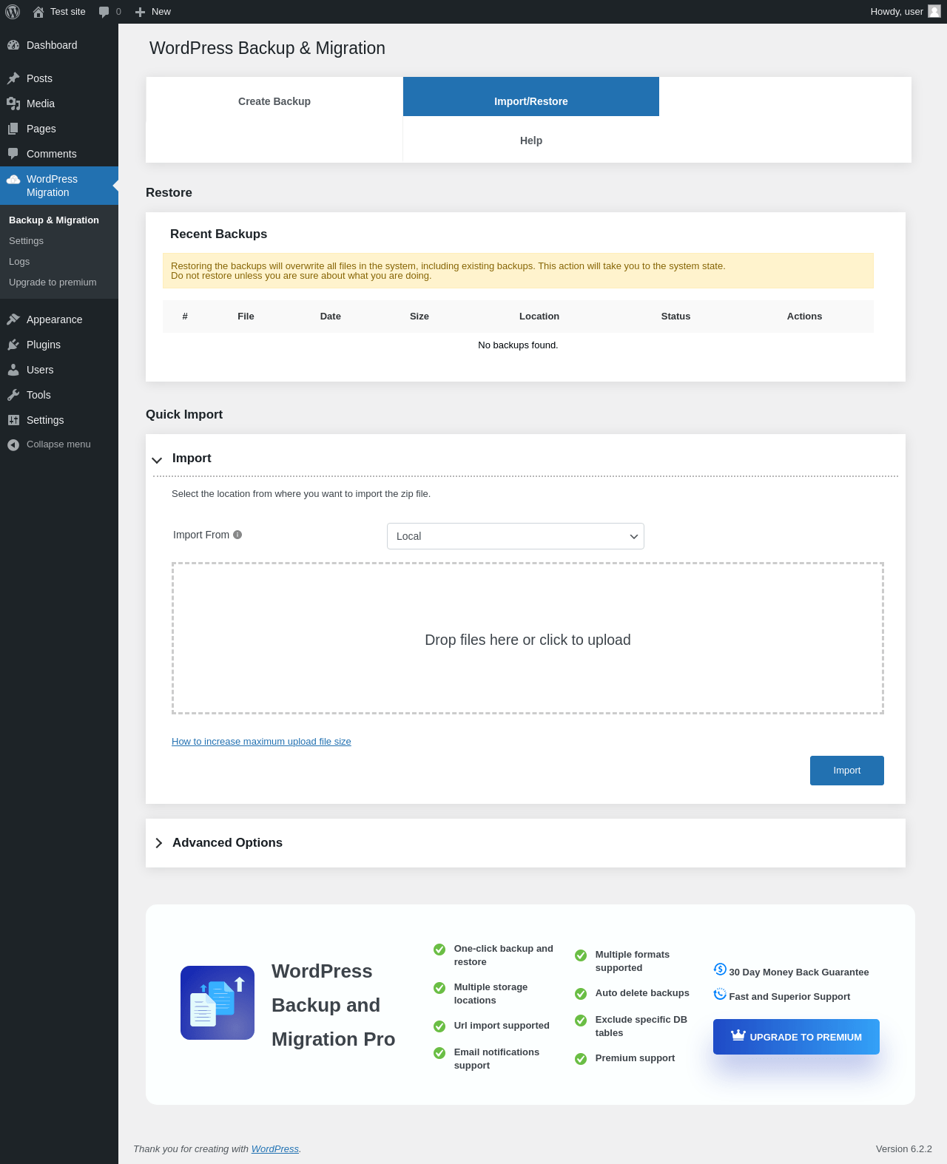Collapse the Import section chevron
Viewport: 947px width, 1164px height.
click(x=157, y=460)
